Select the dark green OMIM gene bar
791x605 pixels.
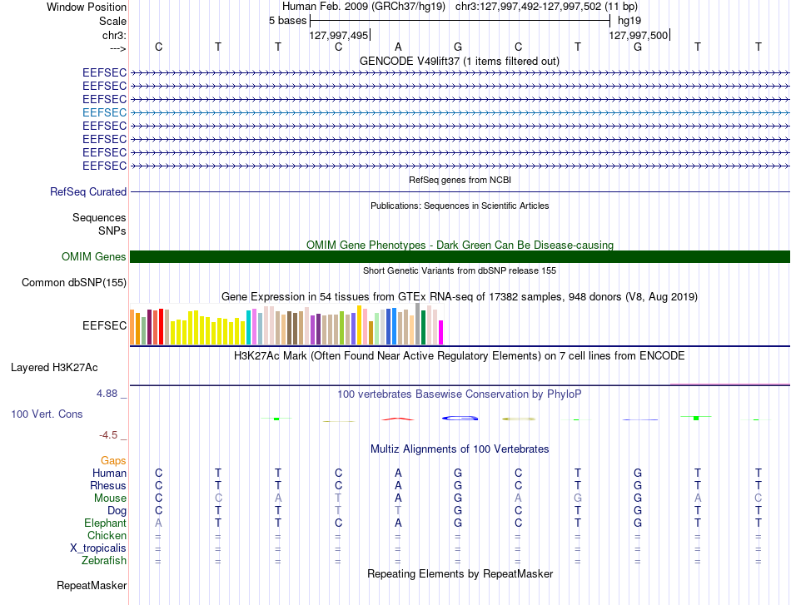[x=460, y=256]
